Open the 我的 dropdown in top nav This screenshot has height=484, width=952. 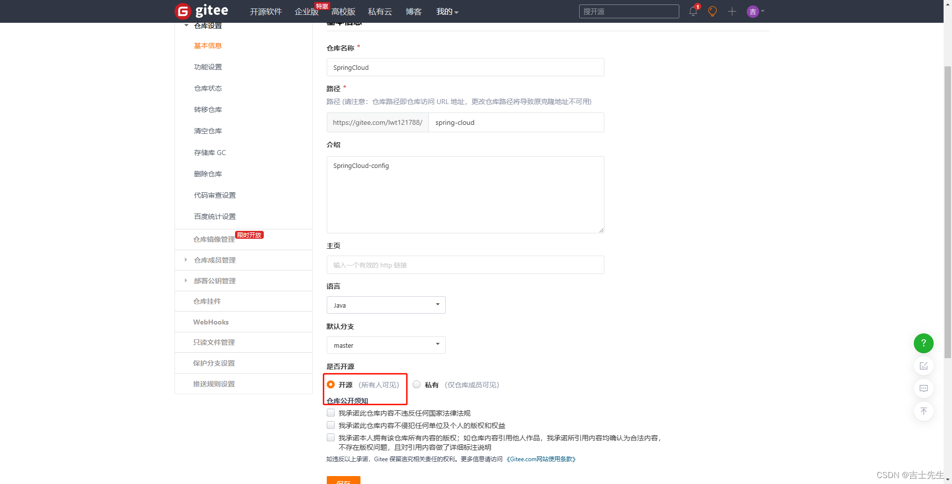[447, 11]
